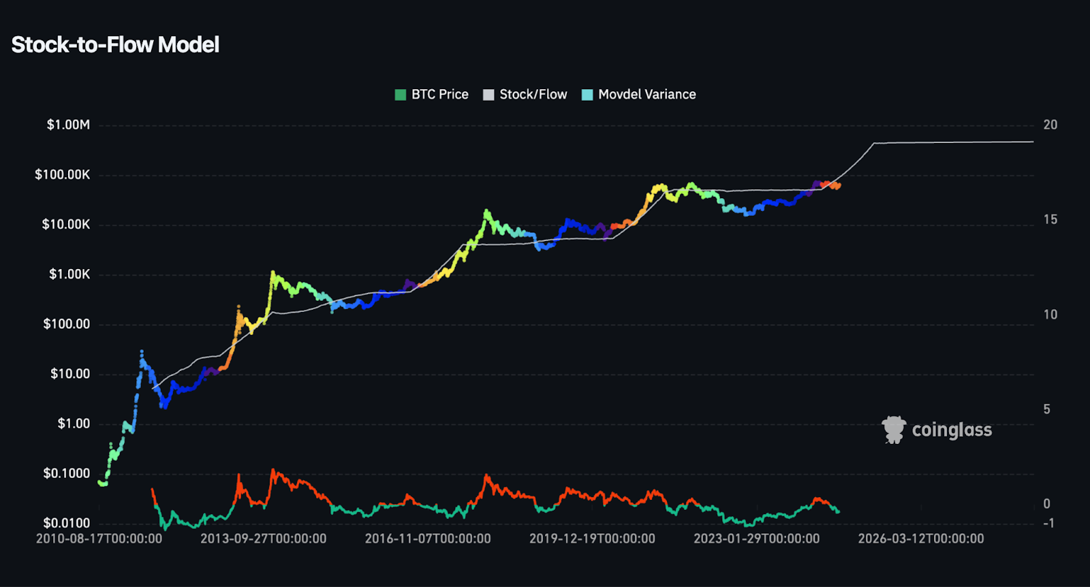This screenshot has width=1090, height=587.
Task: Click the right axis value 0
Action: coord(1047,504)
